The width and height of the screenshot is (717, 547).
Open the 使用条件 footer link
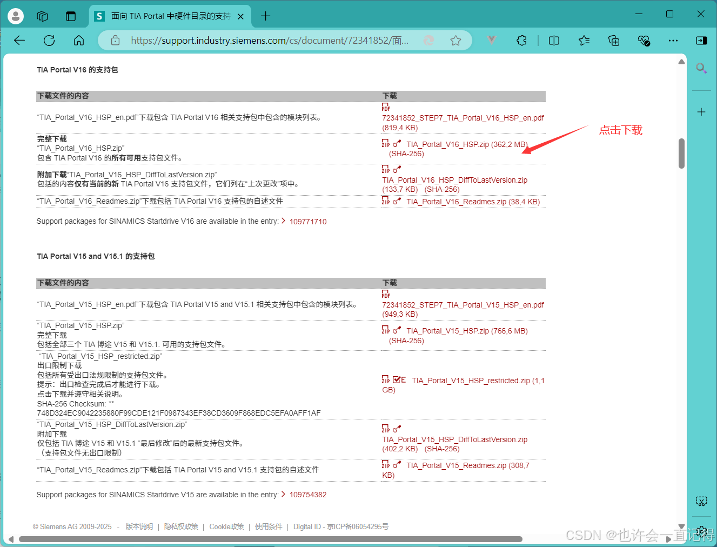(x=269, y=526)
